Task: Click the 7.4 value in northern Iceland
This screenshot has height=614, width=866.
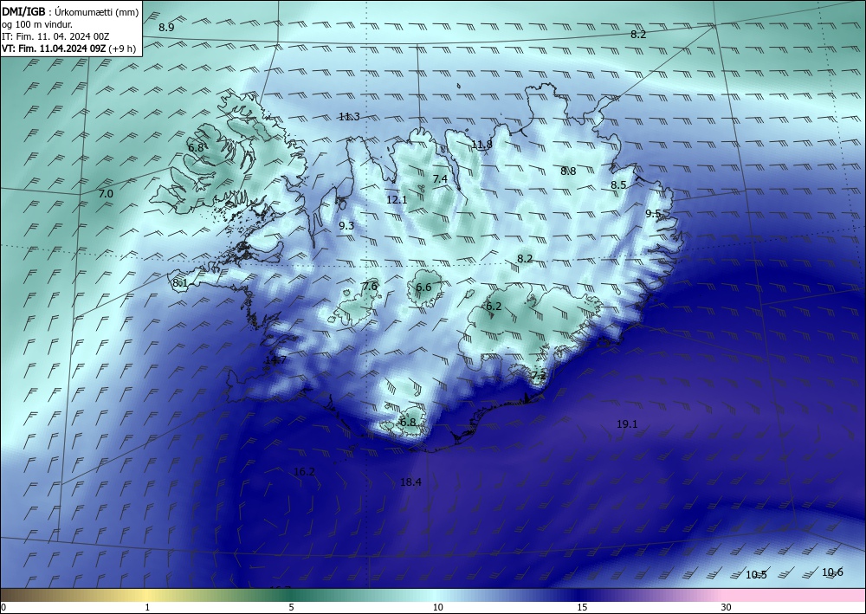Action: 440,179
